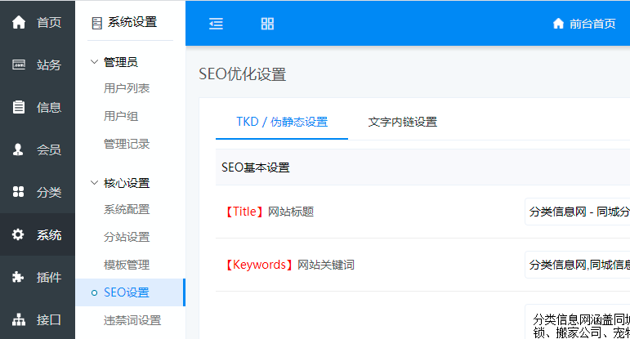Open 用户列表 in the submenu
Image resolution: width=630 pixels, height=339 pixels.
[x=127, y=88]
